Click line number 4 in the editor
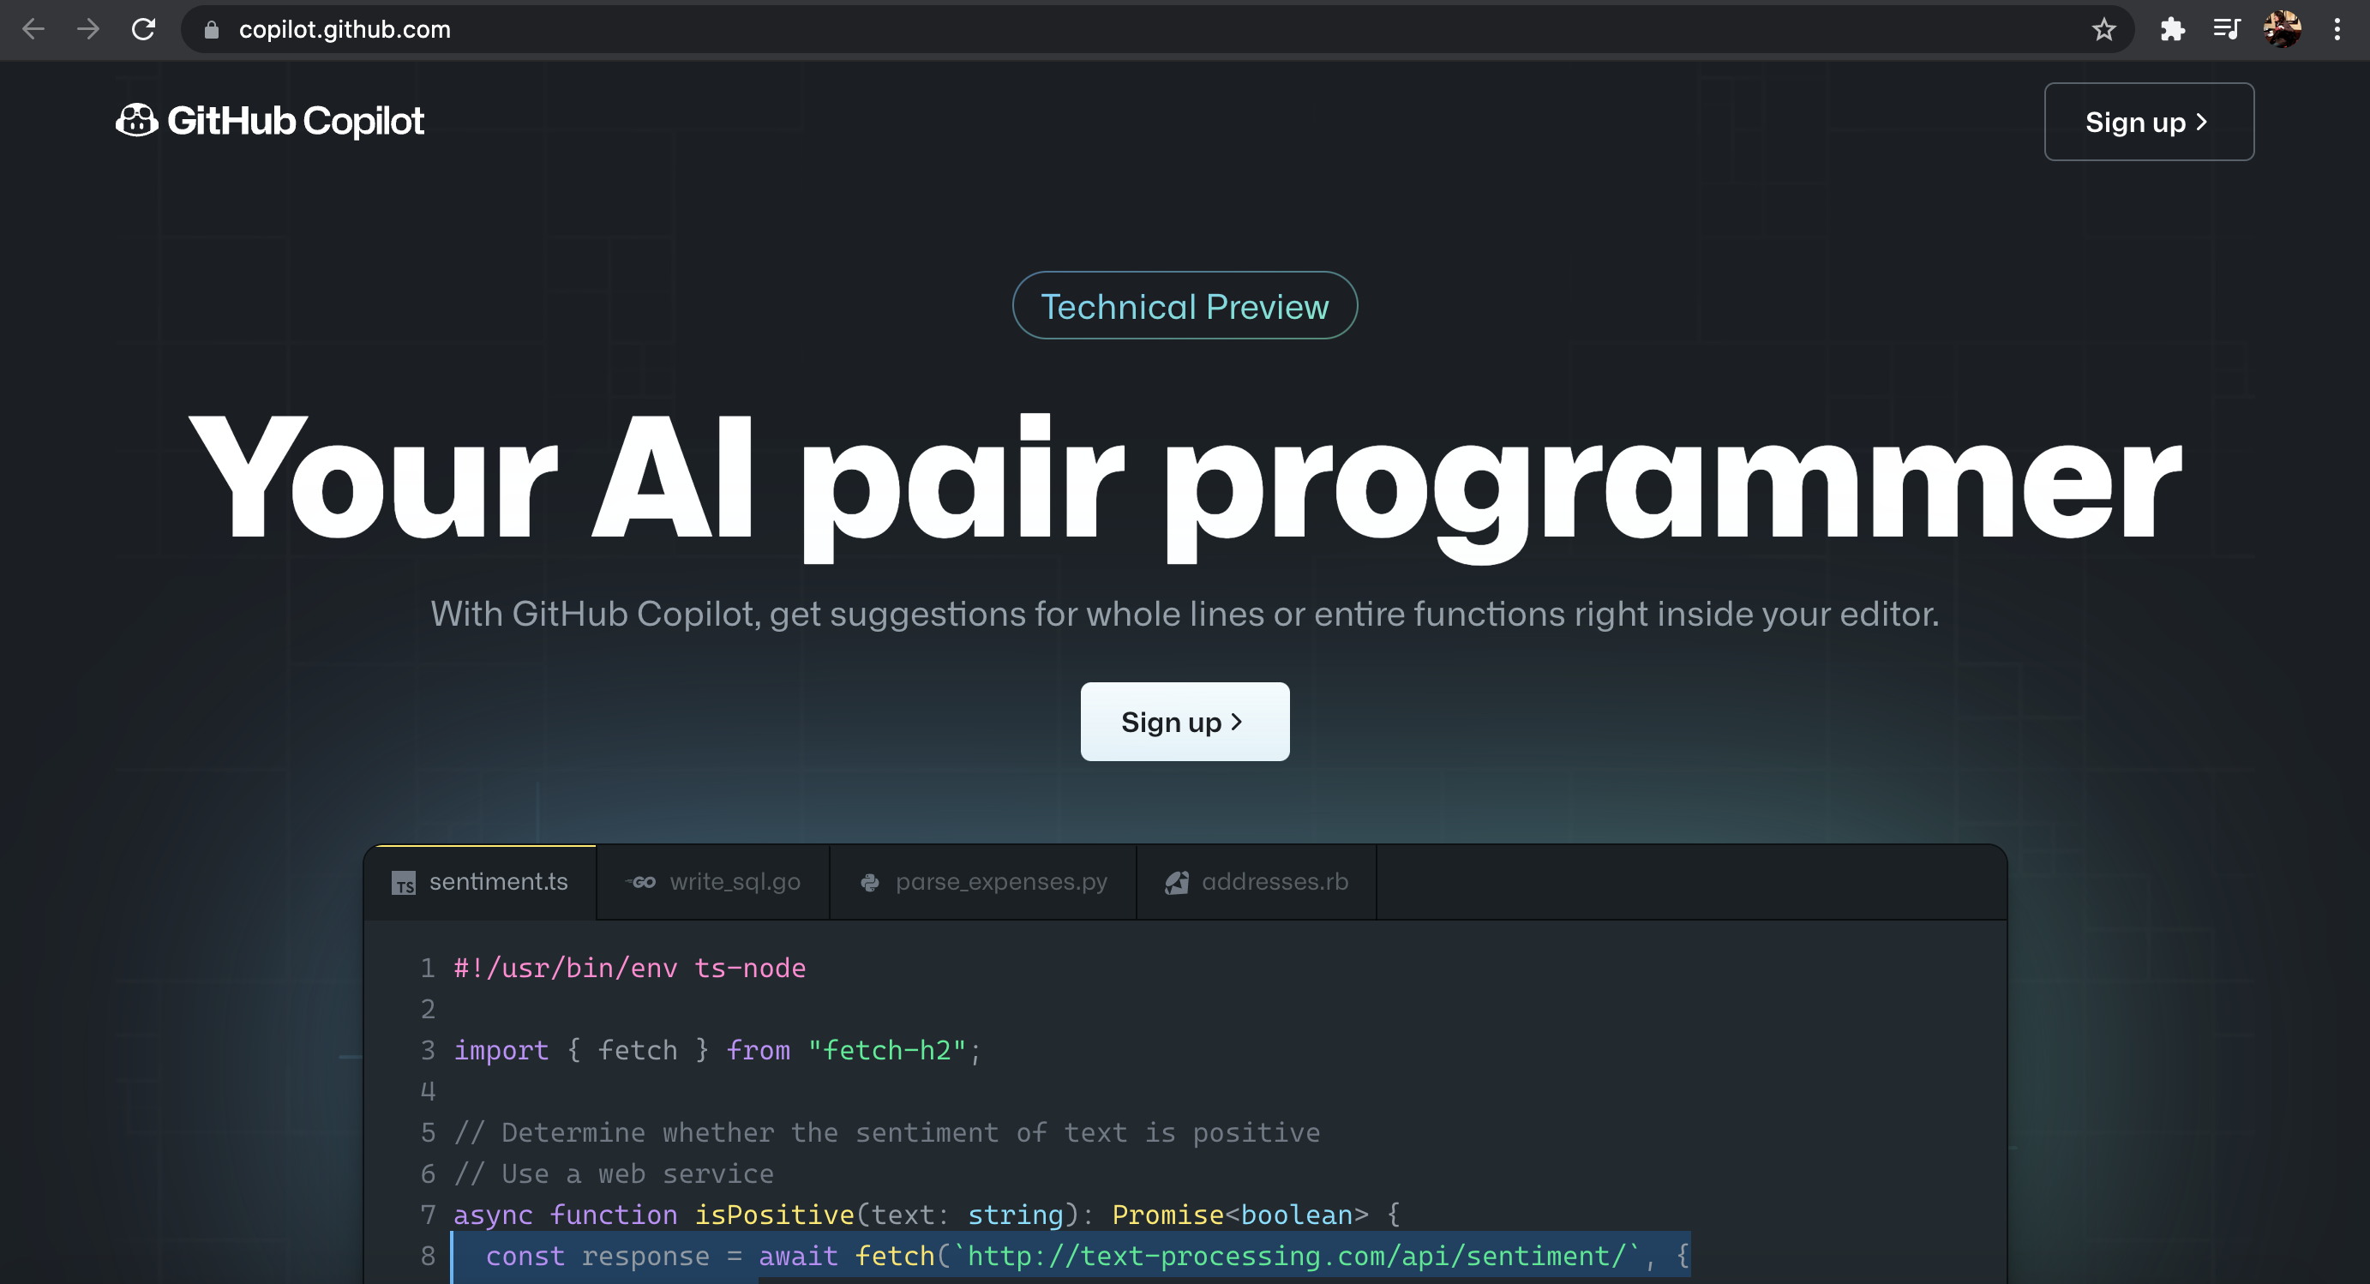Image resolution: width=2370 pixels, height=1284 pixels. tap(428, 1092)
